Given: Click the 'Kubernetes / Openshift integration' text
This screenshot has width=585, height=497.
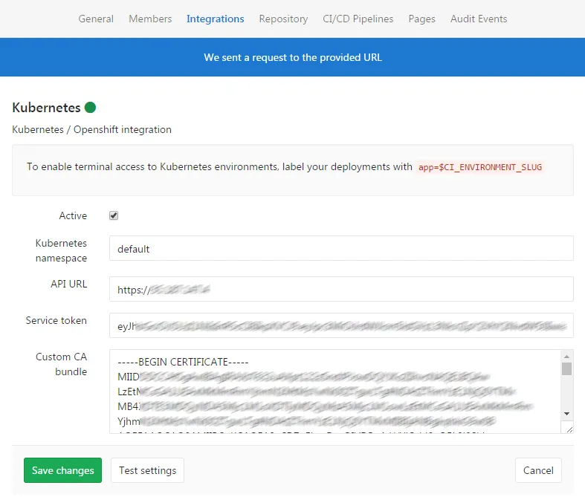Looking at the screenshot, I should (91, 129).
